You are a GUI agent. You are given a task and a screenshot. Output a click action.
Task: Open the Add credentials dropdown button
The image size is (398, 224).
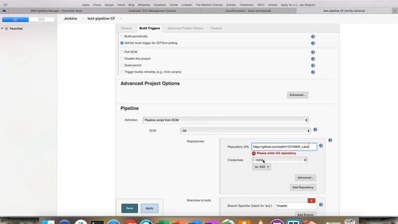tap(262, 167)
